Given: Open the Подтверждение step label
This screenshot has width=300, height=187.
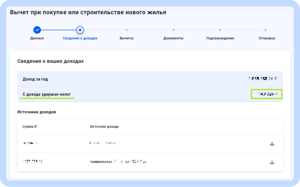Looking at the screenshot, I should [x=220, y=38].
